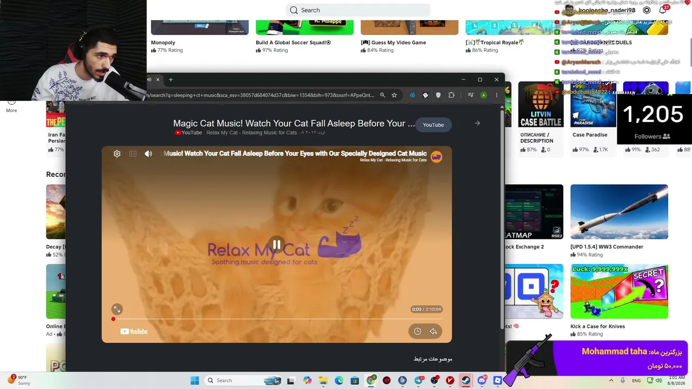Viewport: 692px width, 389px height.
Task: Open the white tag extension icon
Action: click(425, 95)
